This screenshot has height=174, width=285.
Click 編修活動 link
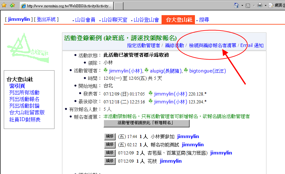174,45
